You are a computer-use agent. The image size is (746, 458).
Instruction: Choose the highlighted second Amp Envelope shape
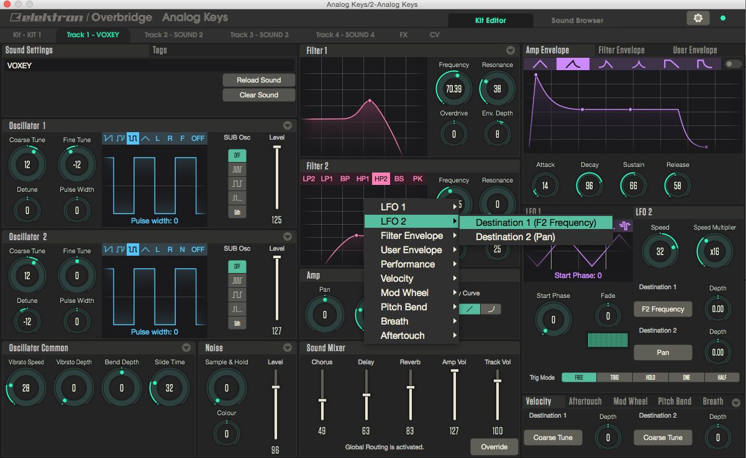click(x=572, y=64)
